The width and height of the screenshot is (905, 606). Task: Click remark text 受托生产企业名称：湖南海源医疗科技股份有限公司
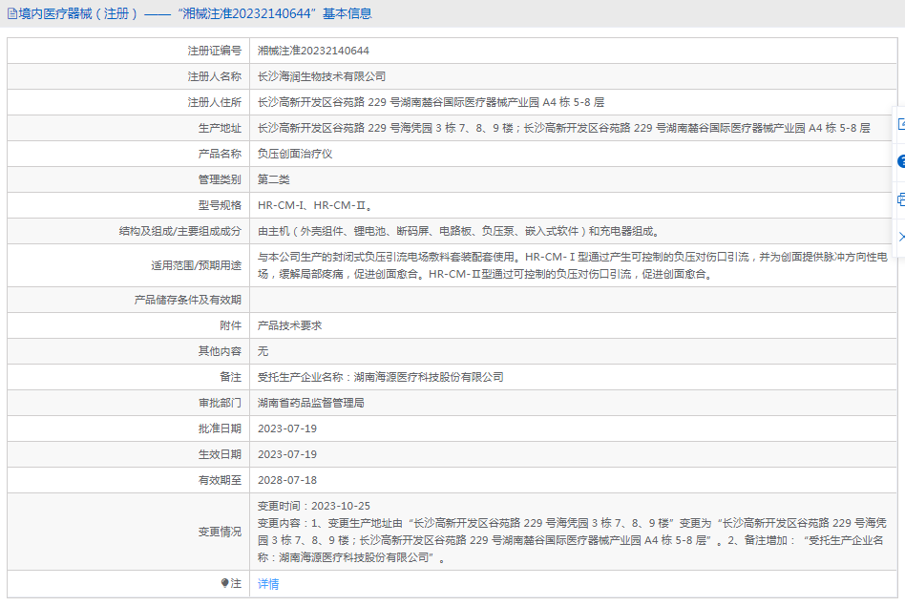380,377
